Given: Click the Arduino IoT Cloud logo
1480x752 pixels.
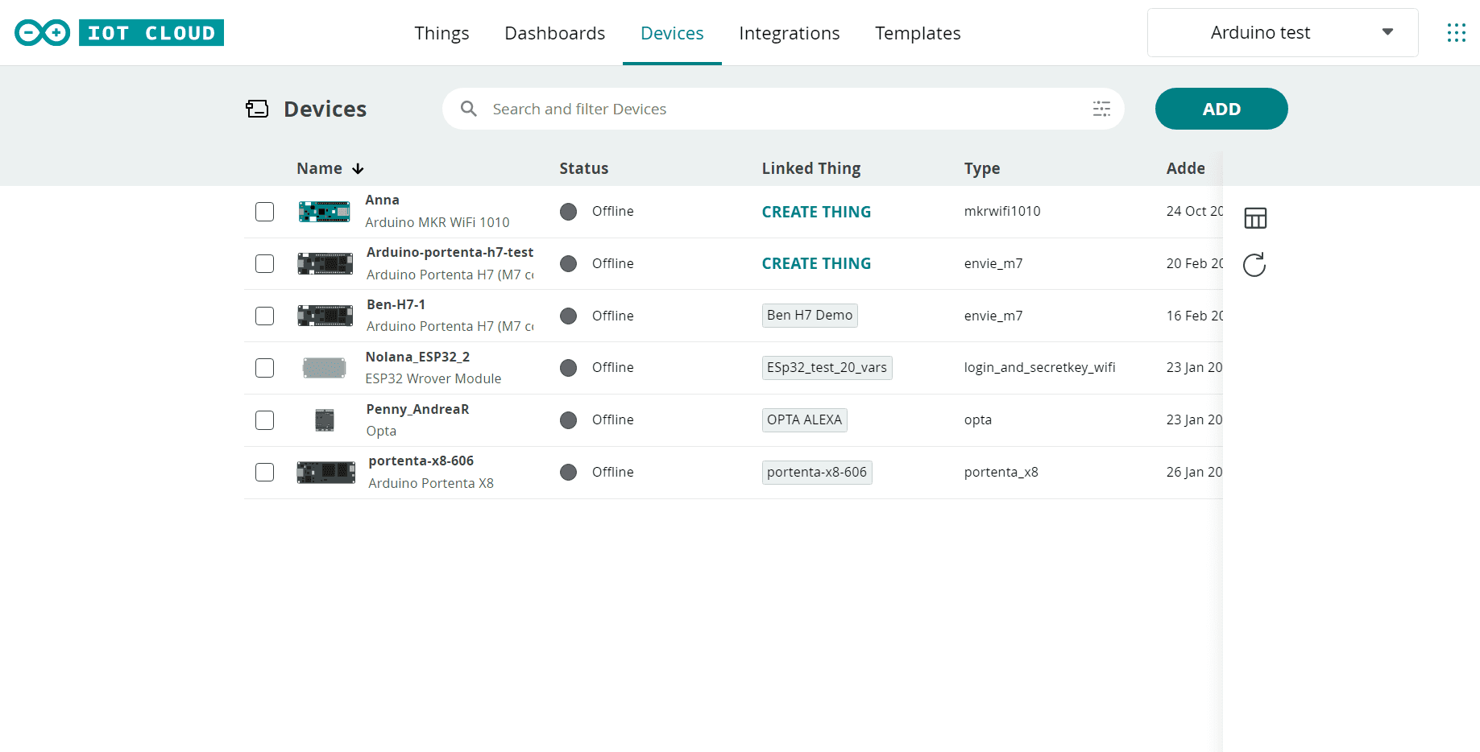Looking at the screenshot, I should (x=119, y=33).
